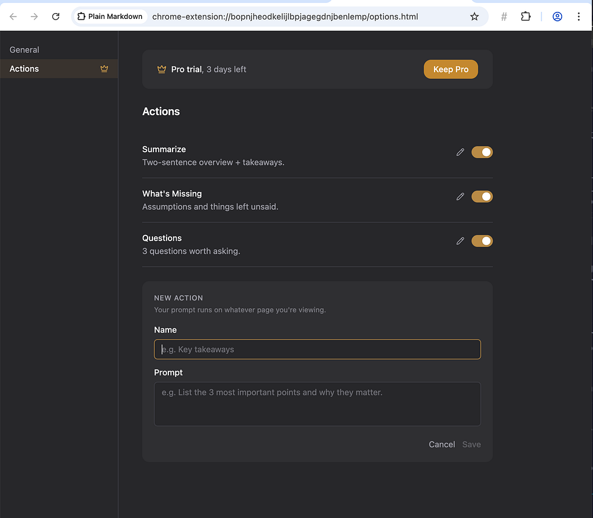Image resolution: width=593 pixels, height=518 pixels.
Task: Reload the options page
Action: pyautogui.click(x=56, y=17)
